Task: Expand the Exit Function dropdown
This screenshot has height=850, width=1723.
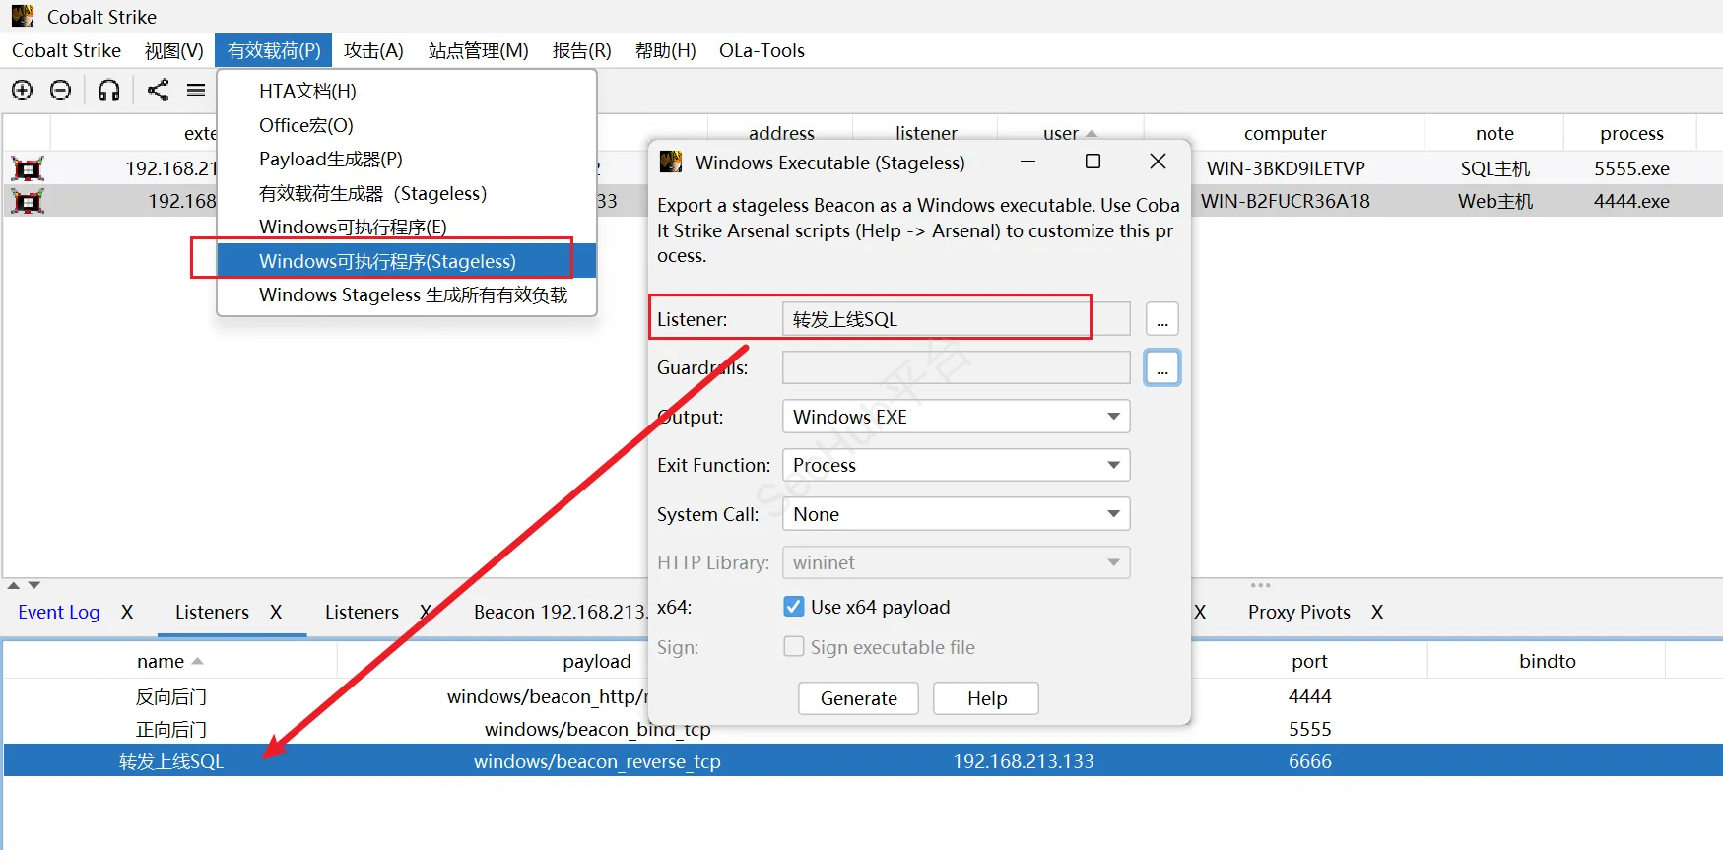Action: tap(956, 465)
